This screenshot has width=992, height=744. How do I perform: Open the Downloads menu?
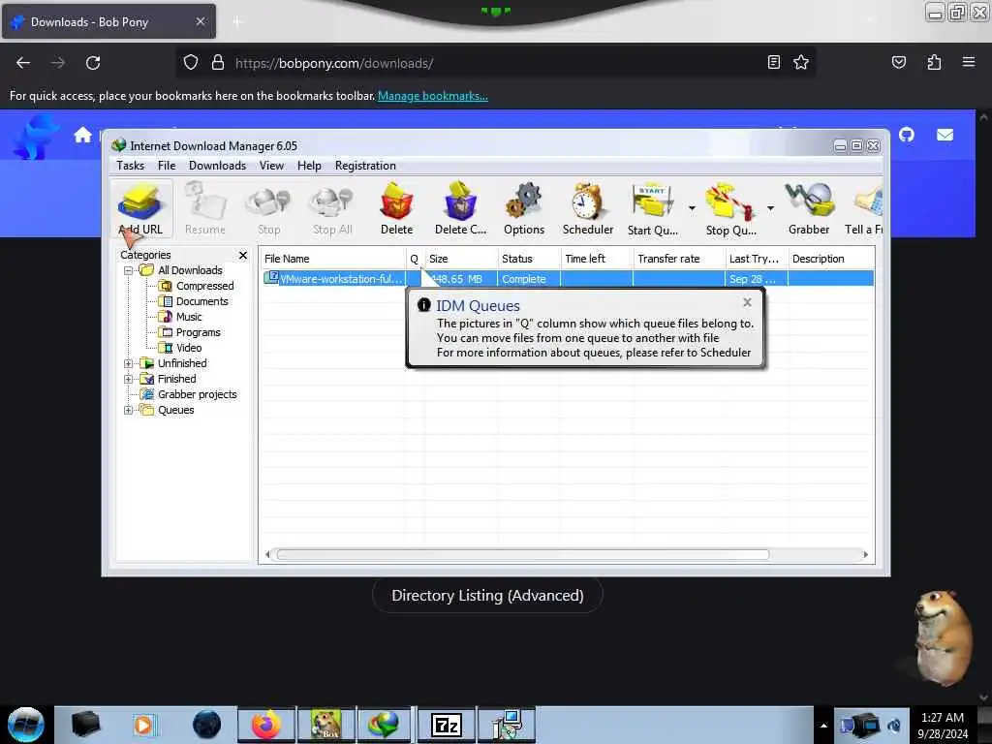pos(217,165)
